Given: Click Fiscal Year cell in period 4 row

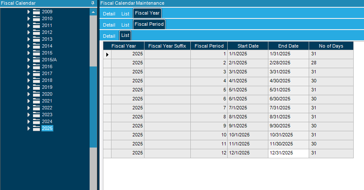Looking at the screenshot, I should pyautogui.click(x=128, y=81).
